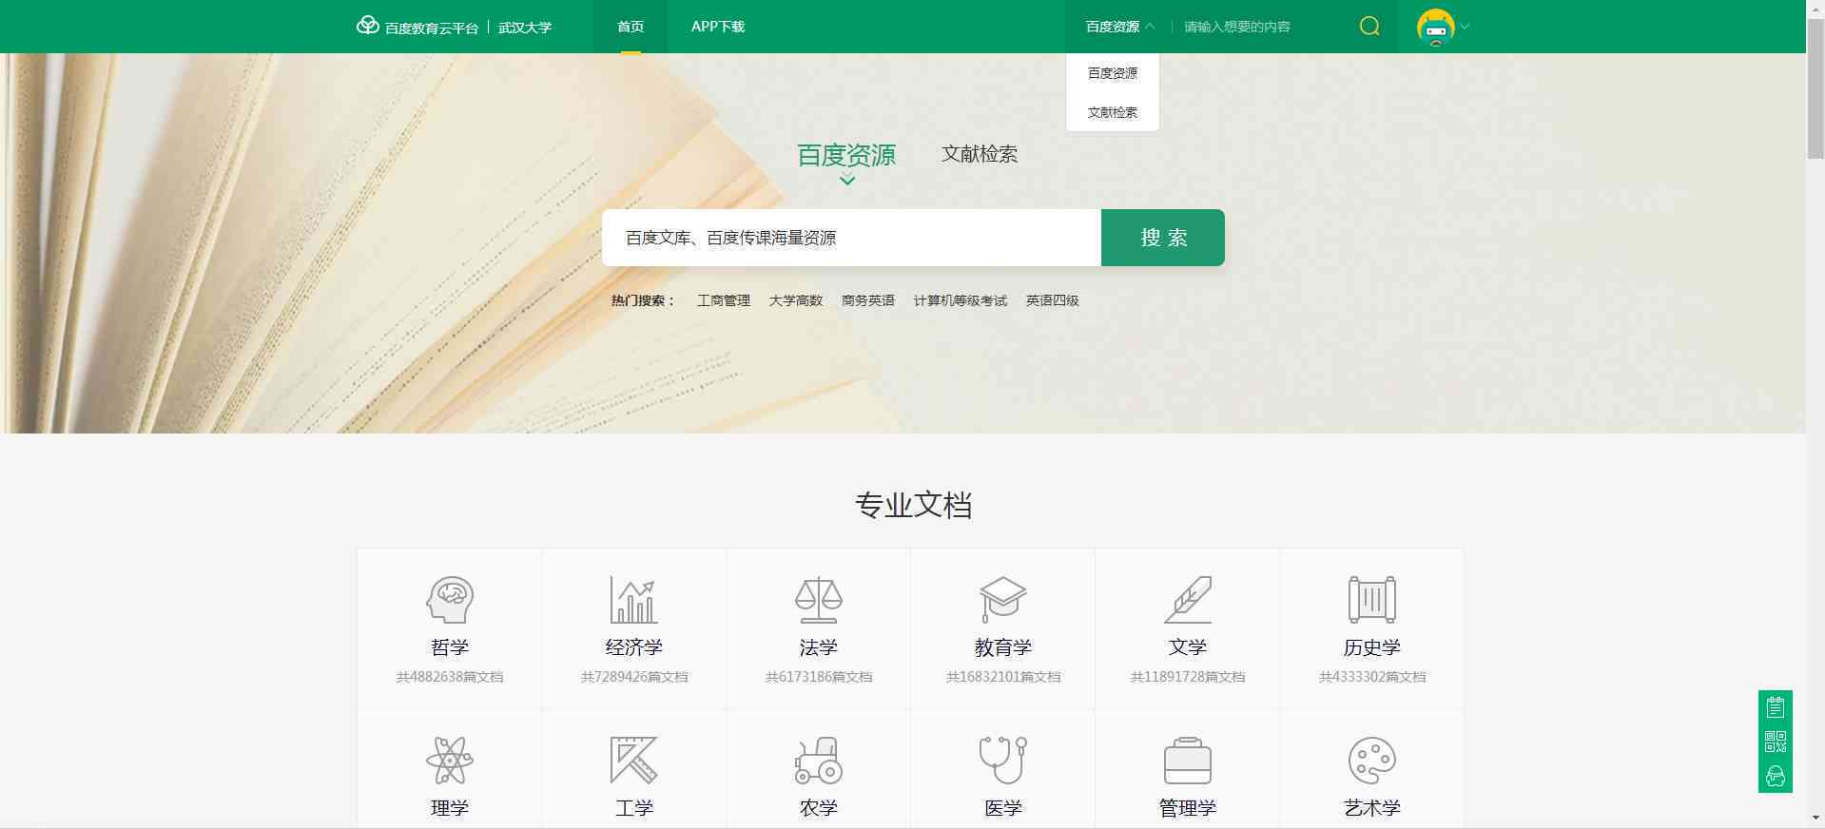Click the QR code icon in the side widget
Screen dimensions: 1825x829
(1775, 742)
